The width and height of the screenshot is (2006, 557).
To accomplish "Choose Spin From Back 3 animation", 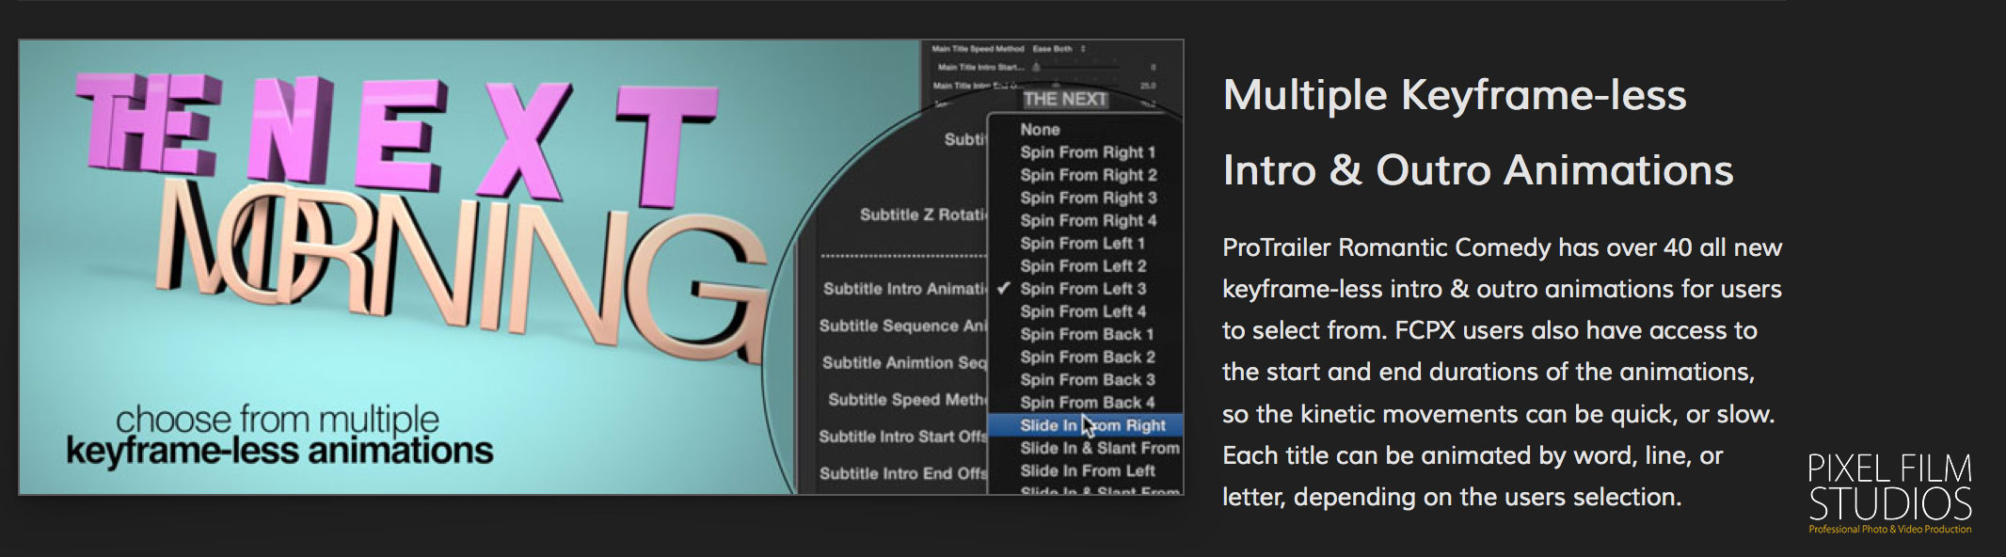I will 1087,379.
